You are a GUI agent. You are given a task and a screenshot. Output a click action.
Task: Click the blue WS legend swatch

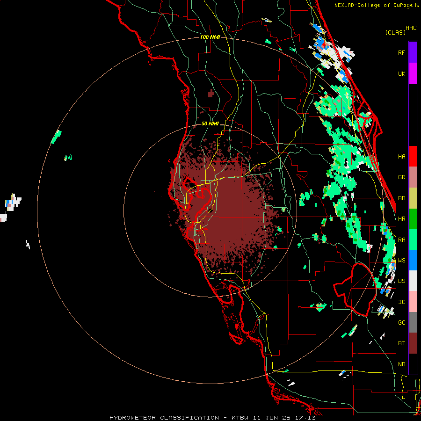413,260
